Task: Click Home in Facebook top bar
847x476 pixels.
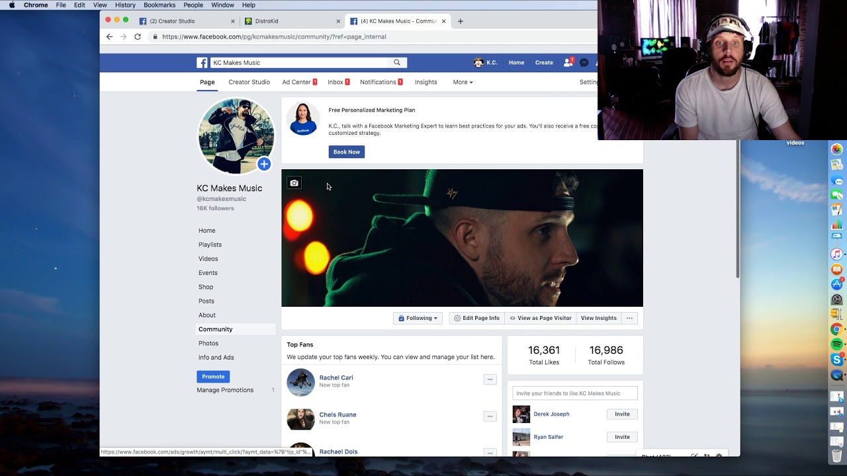Action: (x=516, y=63)
